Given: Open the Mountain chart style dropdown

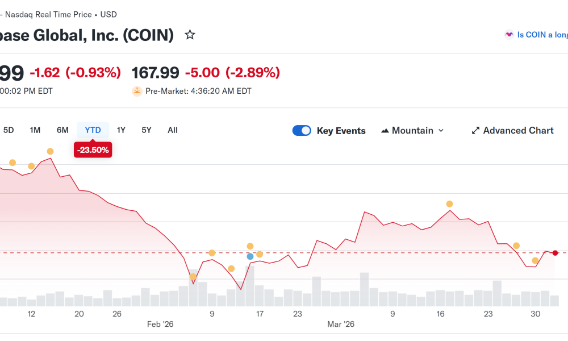Looking at the screenshot, I should pos(412,131).
